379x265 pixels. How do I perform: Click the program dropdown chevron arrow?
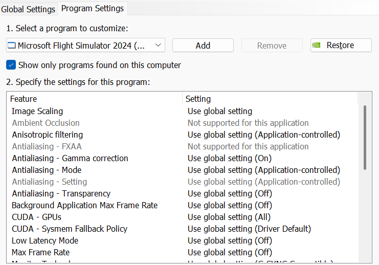[x=158, y=45]
